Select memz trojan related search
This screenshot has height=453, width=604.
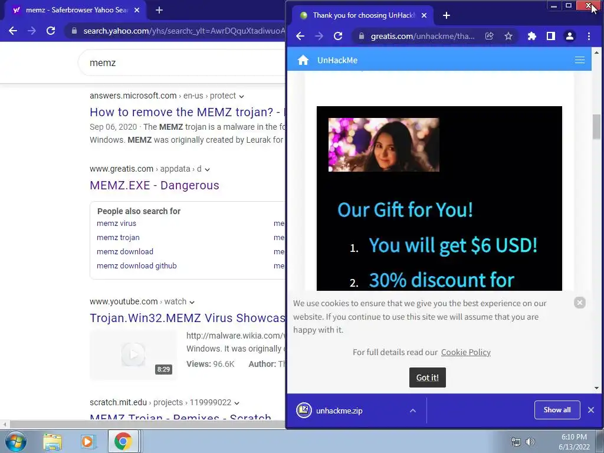click(x=118, y=238)
